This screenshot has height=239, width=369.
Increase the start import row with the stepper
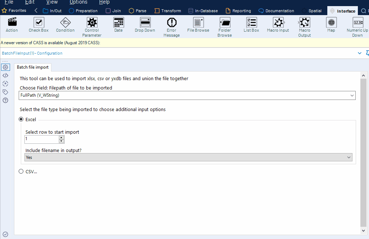click(x=61, y=138)
